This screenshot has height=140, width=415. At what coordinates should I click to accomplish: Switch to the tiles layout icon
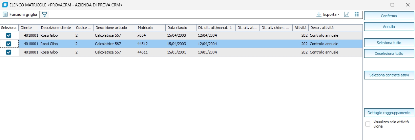click(x=356, y=14)
